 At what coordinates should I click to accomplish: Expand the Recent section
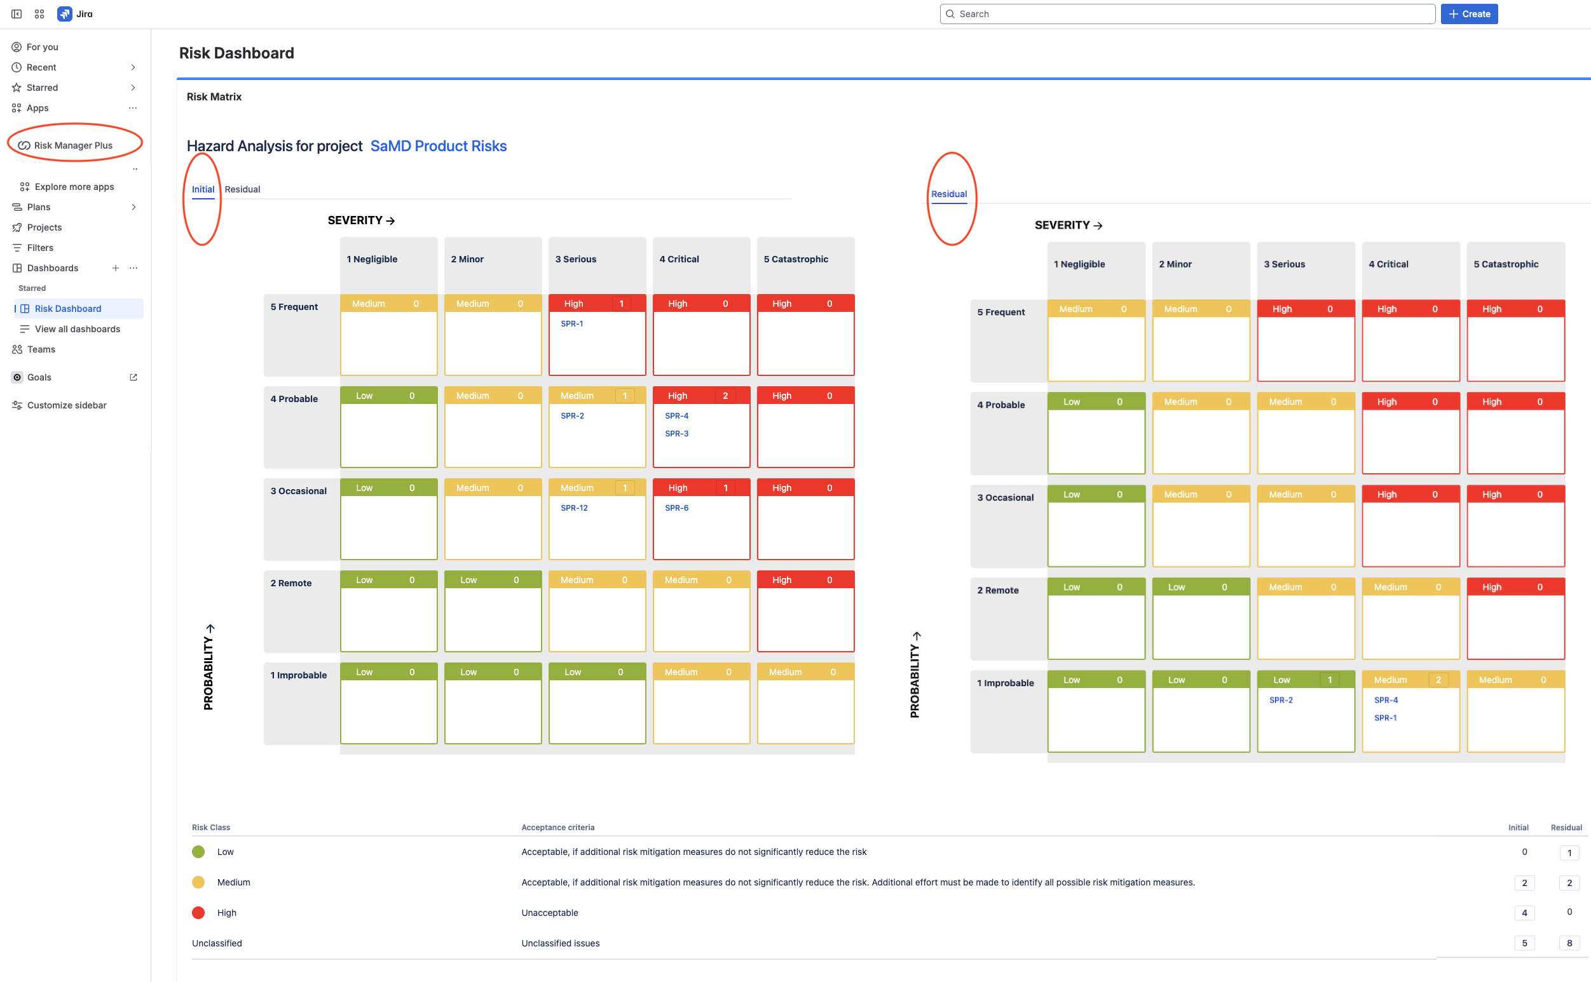point(133,67)
